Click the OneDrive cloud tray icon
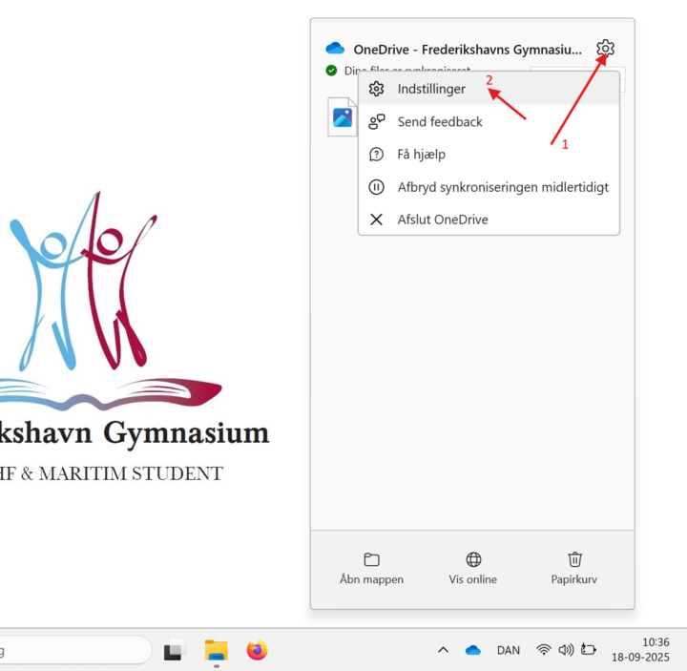This screenshot has width=687, height=671. pos(472,650)
